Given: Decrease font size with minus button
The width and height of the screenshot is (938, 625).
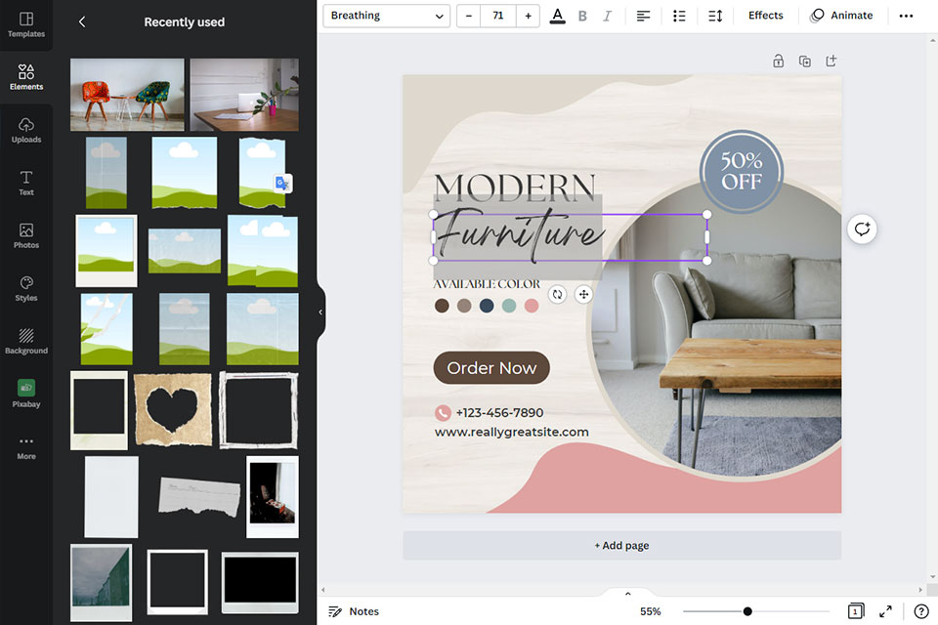Looking at the screenshot, I should pyautogui.click(x=469, y=16).
